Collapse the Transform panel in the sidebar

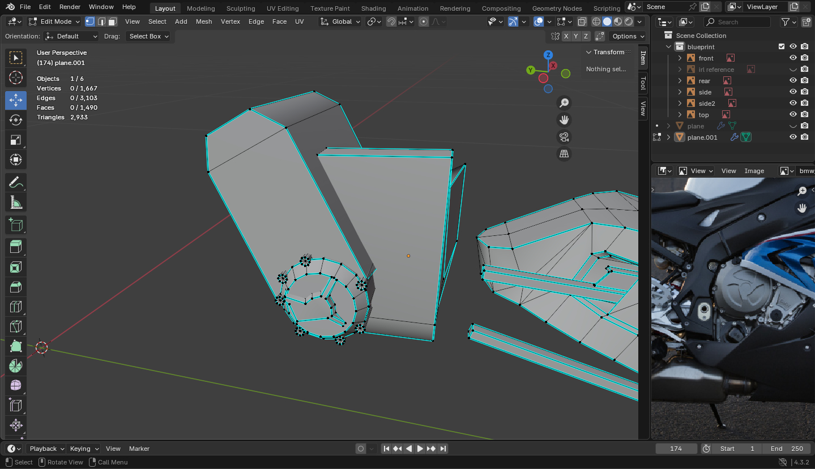click(x=588, y=52)
